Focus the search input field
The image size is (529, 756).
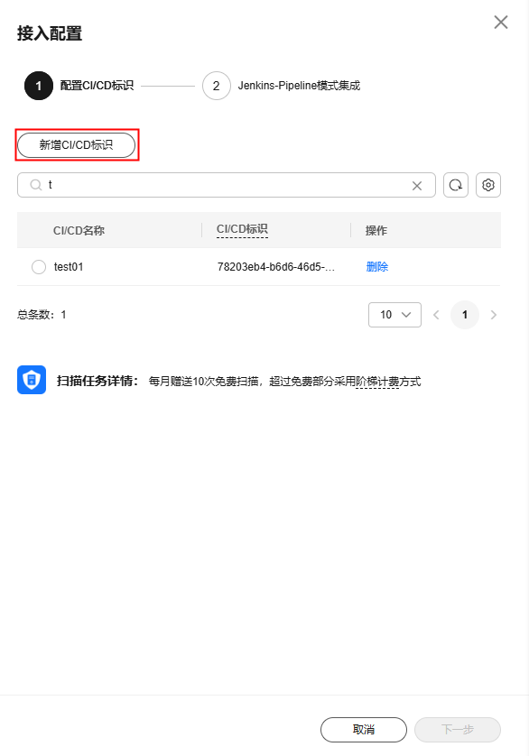[x=227, y=185]
